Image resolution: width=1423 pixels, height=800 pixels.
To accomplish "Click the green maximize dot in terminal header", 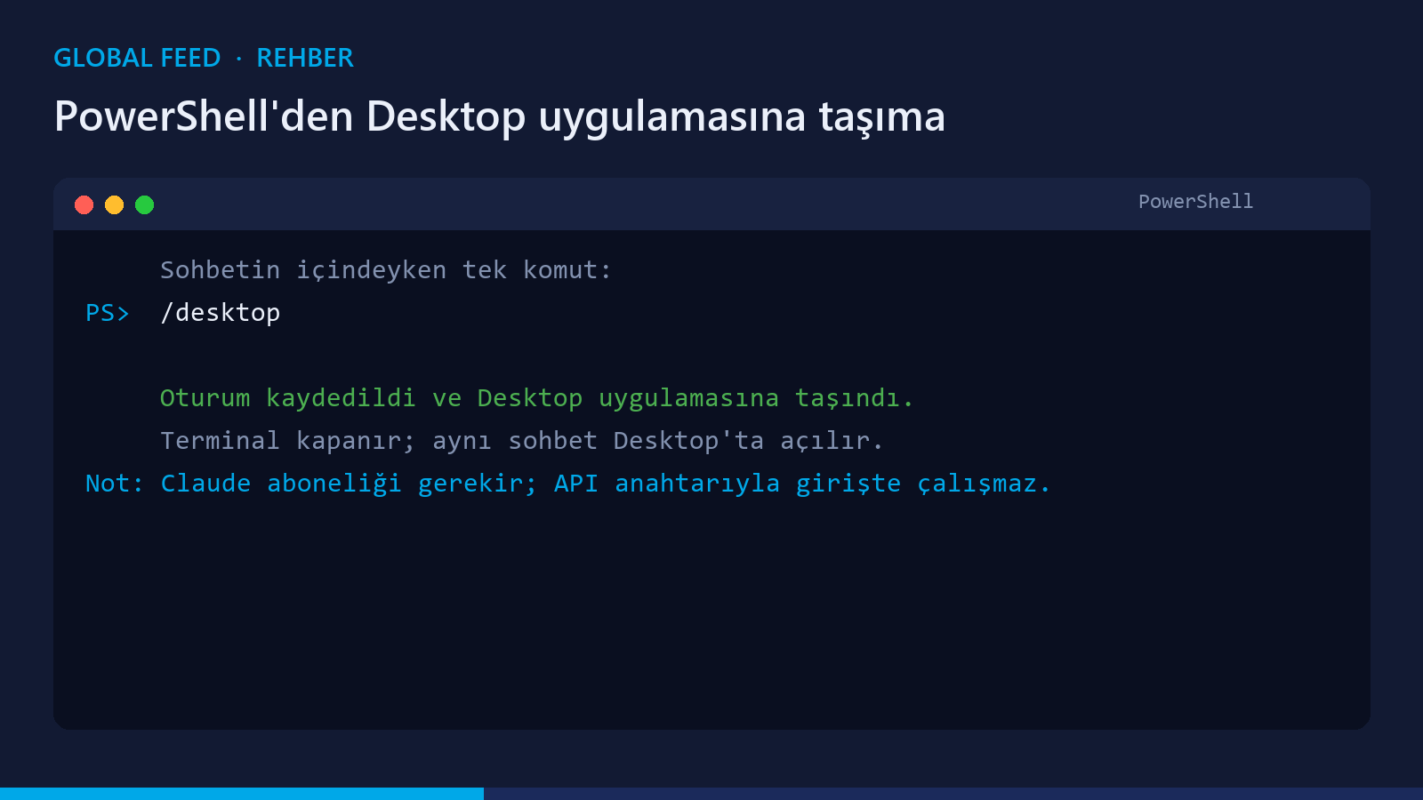I will tap(145, 205).
